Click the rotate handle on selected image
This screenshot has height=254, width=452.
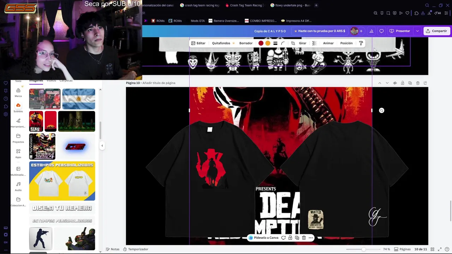tap(381, 110)
